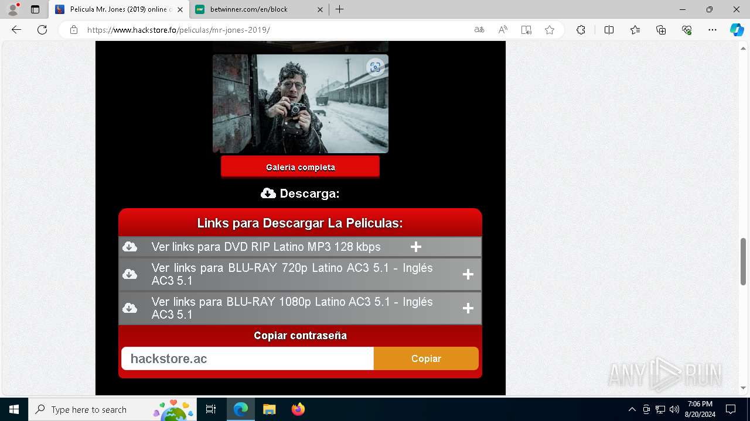
Task: Open the taskbar clock and date
Action: click(x=700, y=409)
